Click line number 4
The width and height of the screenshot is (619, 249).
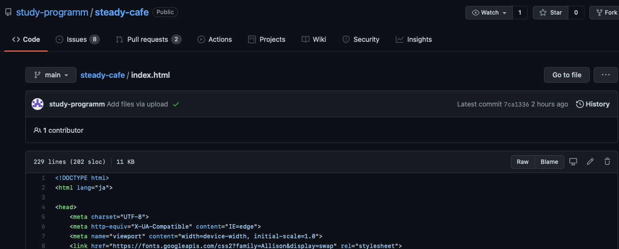pyautogui.click(x=43, y=207)
